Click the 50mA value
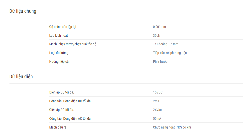Screen dimensions: 243x137 (157, 119)
